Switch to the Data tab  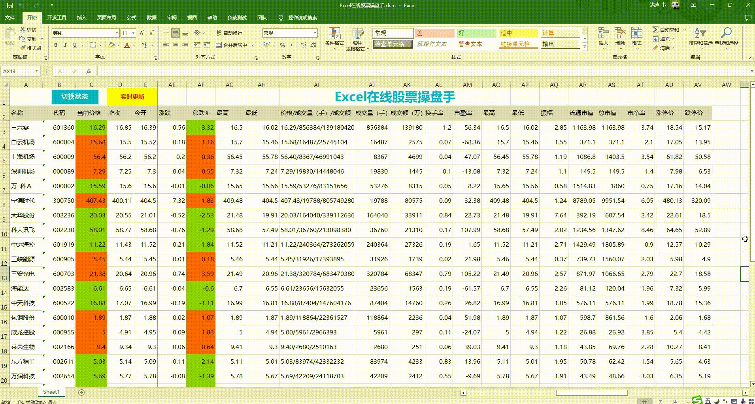click(151, 18)
